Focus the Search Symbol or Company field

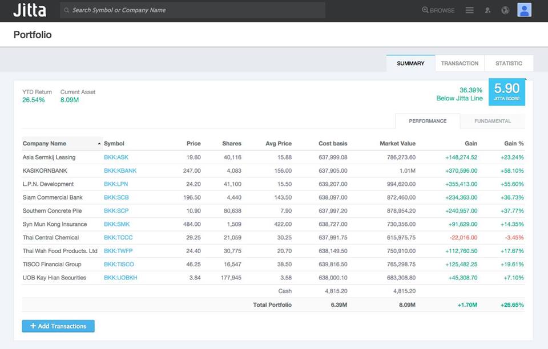coord(194,10)
